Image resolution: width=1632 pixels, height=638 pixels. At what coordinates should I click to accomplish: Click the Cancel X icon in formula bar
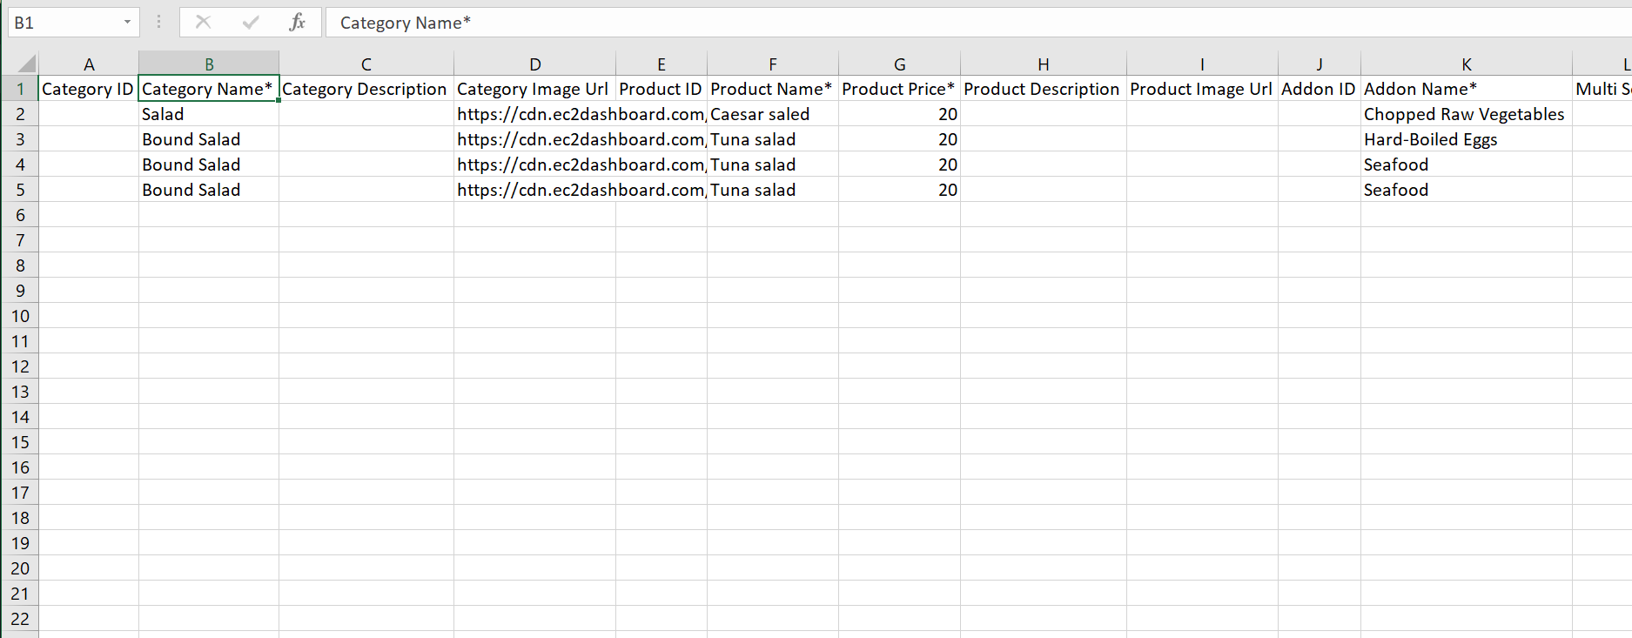203,23
